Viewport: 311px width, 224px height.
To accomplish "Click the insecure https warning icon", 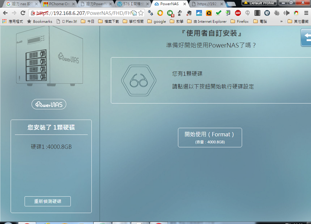I will click(x=33, y=13).
